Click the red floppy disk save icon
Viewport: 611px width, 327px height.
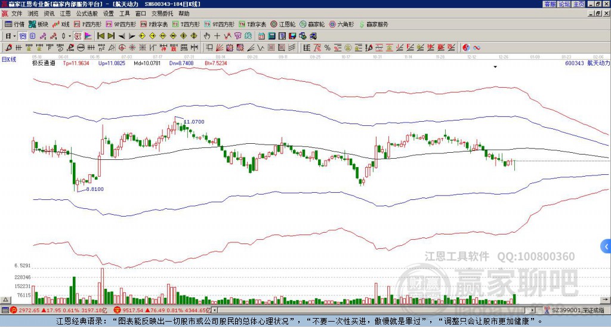point(292,36)
